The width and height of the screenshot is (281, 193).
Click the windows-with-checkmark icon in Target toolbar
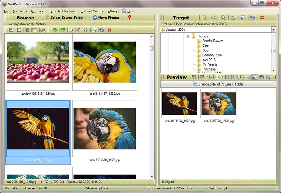(x=233, y=18)
